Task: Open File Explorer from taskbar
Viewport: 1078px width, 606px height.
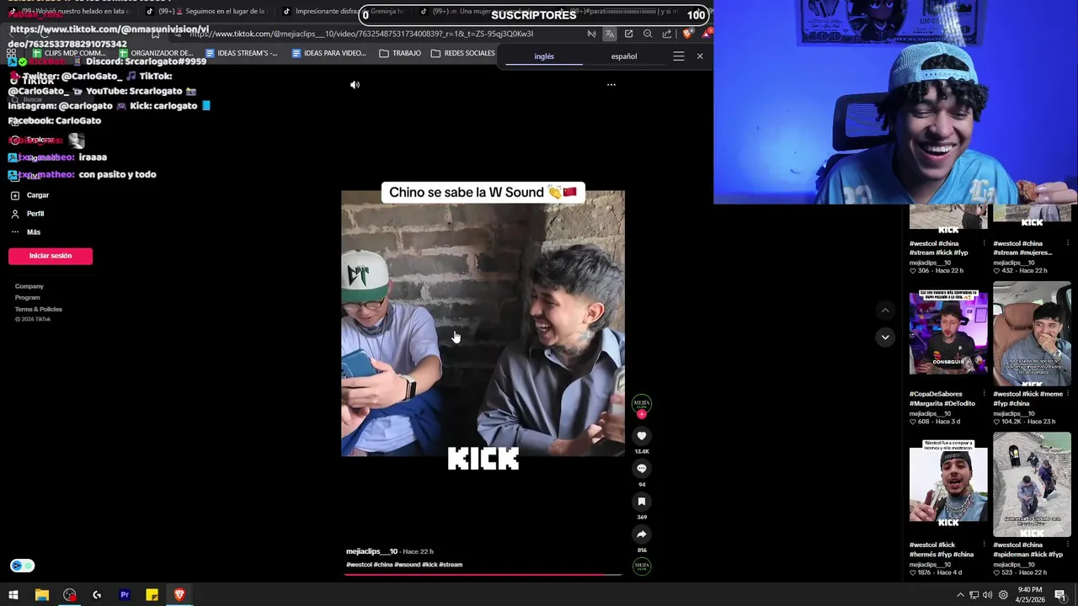Action: tap(41, 595)
